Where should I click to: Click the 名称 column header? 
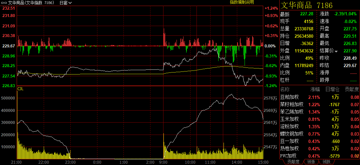tap(285, 90)
